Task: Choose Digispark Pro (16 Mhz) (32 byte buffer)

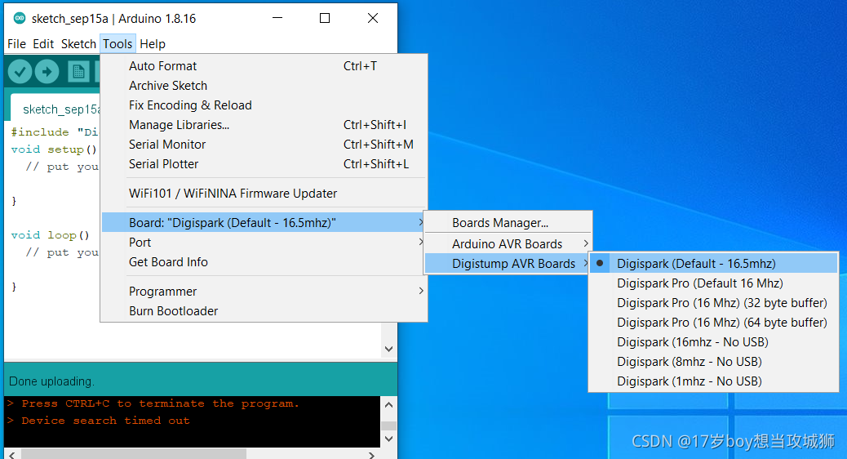Action: click(713, 303)
